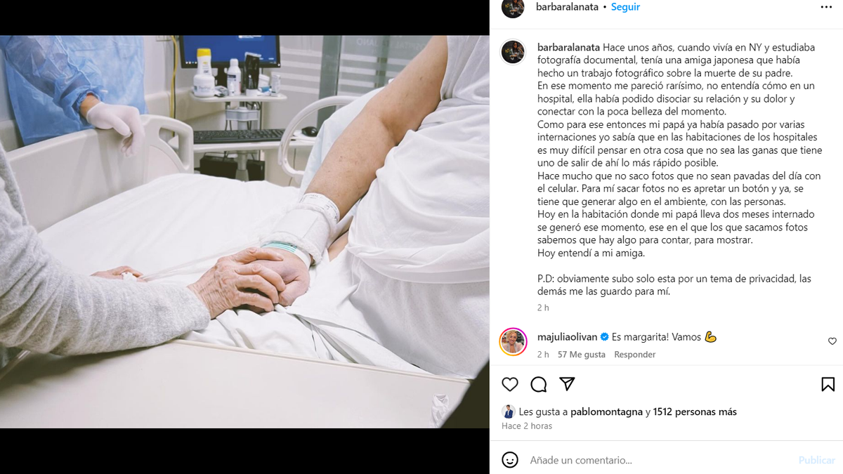843x474 pixels.
Task: Open barbaralanata avatar in post header
Action: 513,7
